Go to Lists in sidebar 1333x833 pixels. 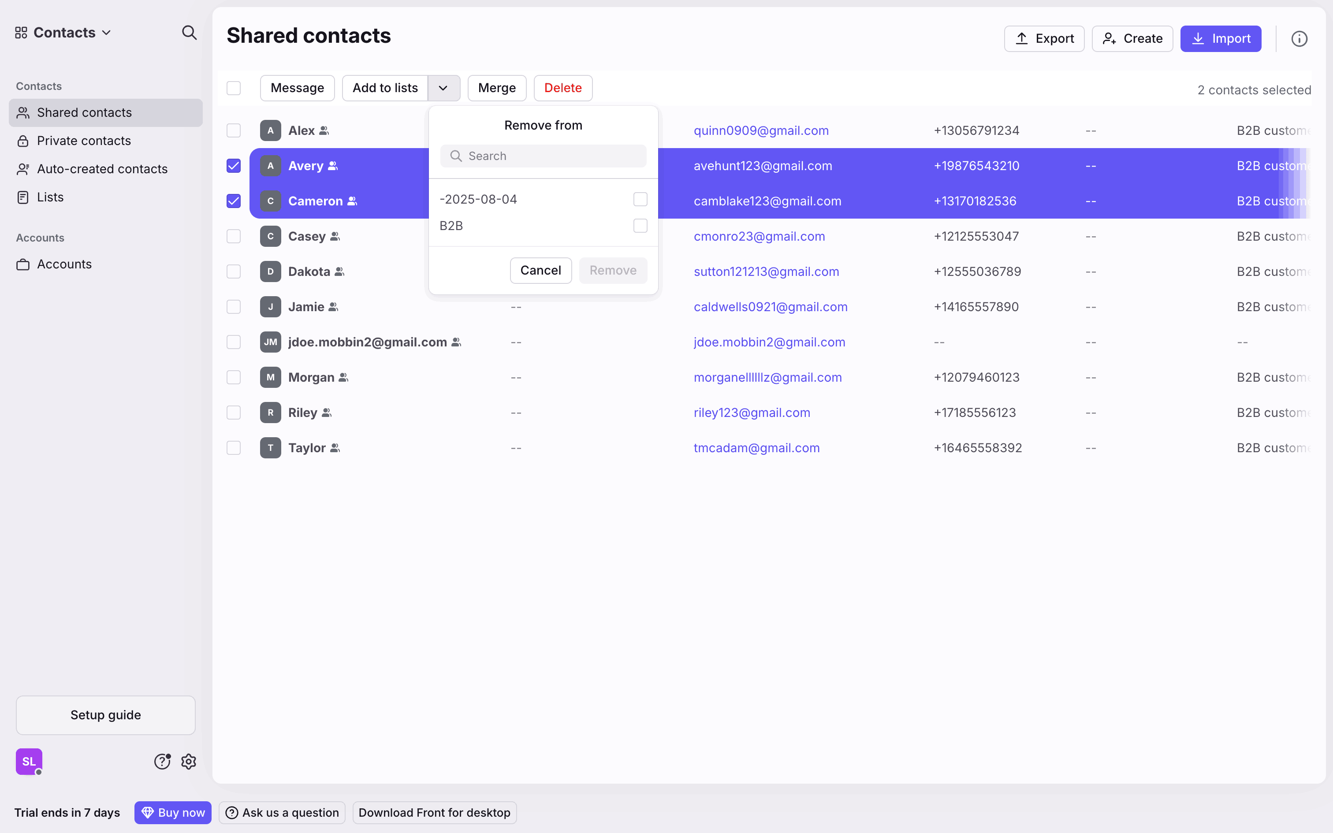pyautogui.click(x=50, y=197)
